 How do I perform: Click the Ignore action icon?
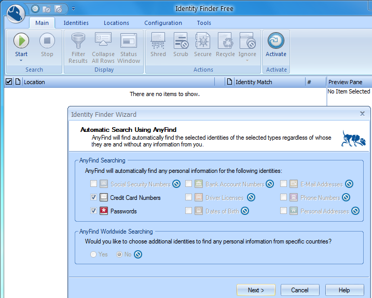point(247,40)
